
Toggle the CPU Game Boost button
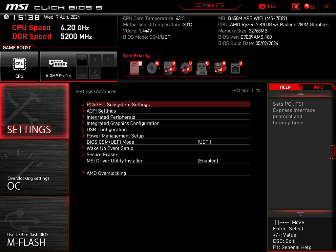(19, 67)
